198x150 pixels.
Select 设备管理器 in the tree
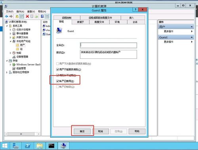tap(22, 57)
